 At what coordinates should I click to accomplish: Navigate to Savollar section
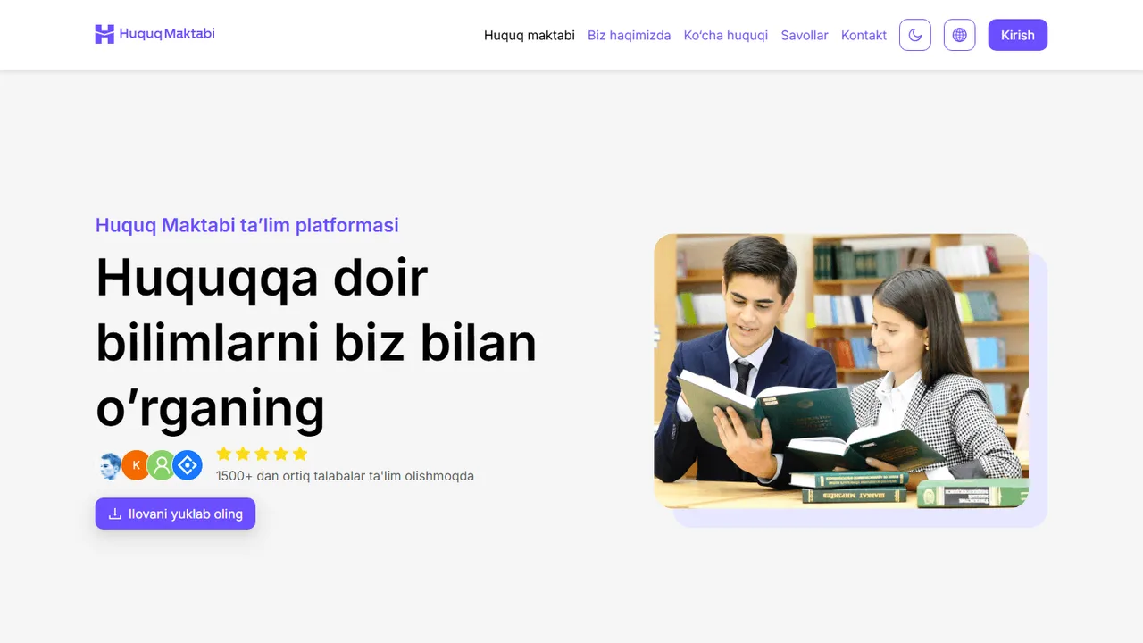pyautogui.click(x=805, y=36)
